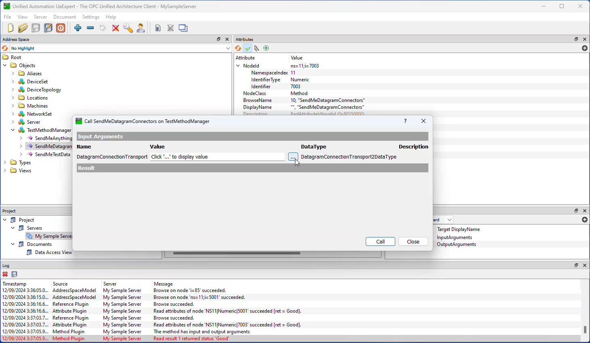Open the Document menu

click(x=65, y=17)
